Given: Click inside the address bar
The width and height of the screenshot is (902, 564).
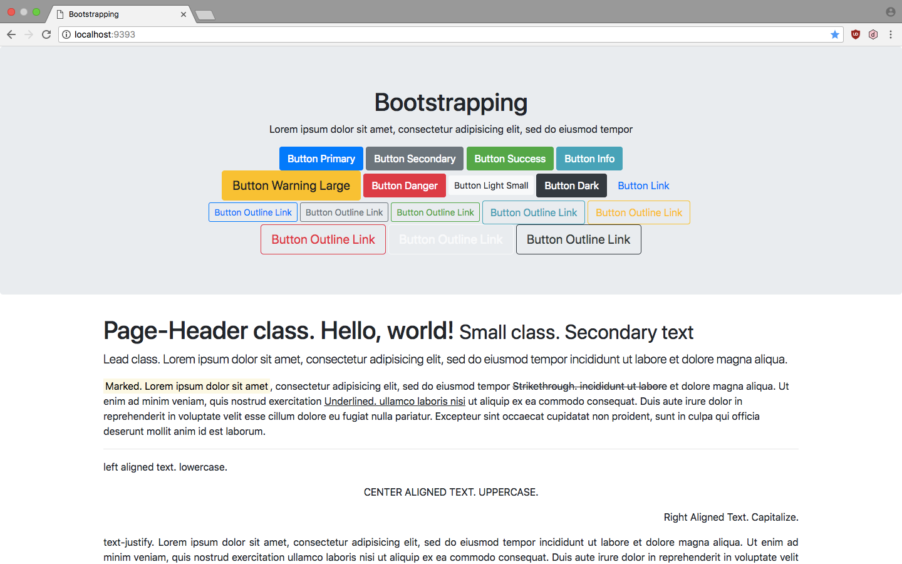Looking at the screenshot, I should point(376,34).
